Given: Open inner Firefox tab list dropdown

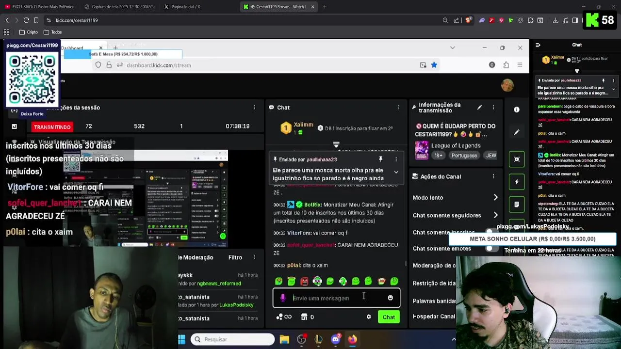Looking at the screenshot, I should coord(453,48).
